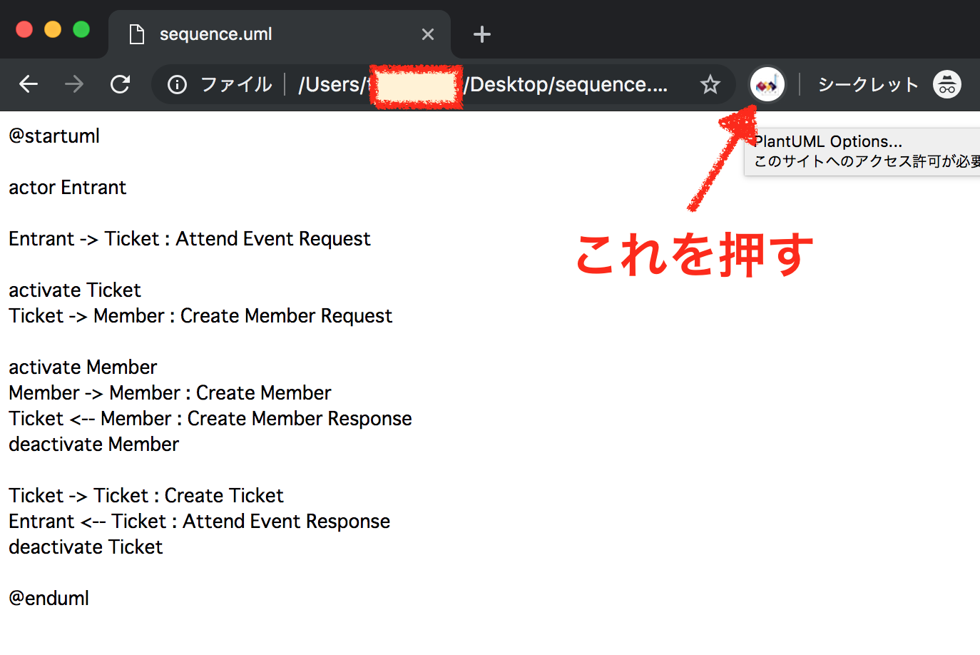Place cursor on the '@startuml' line
This screenshot has width=980, height=655.
(53, 136)
